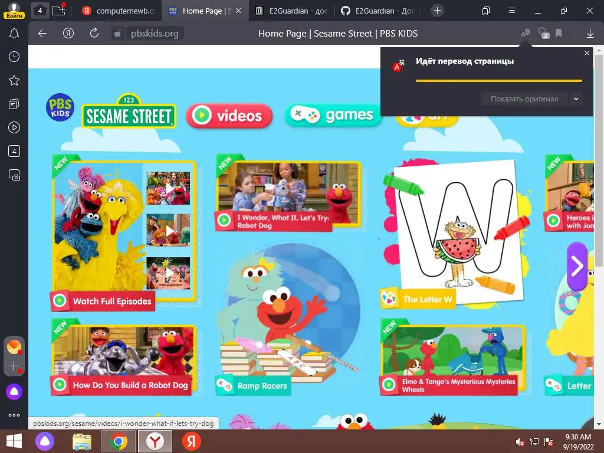This screenshot has height=453, width=604.
Task: Reload the current page
Action: [x=94, y=34]
